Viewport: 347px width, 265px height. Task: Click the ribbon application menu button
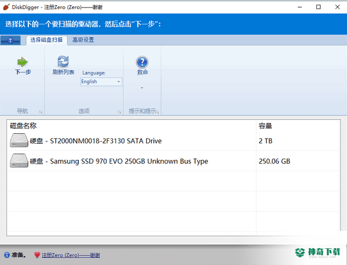pyautogui.click(x=10, y=40)
